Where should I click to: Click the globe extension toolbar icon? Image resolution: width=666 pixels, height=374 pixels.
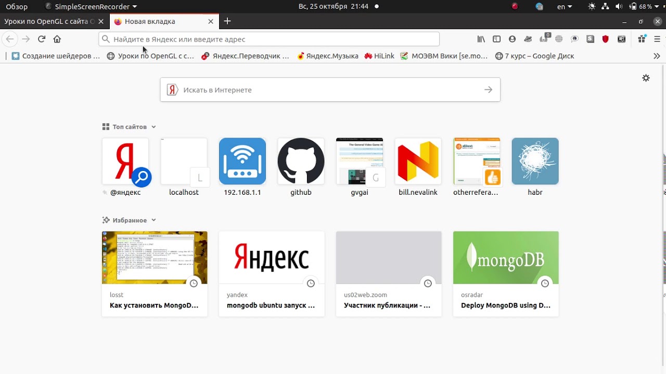[x=559, y=39]
